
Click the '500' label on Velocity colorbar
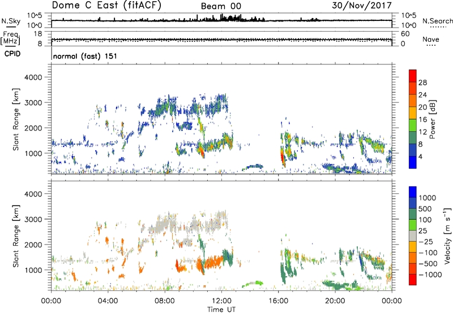[x=425, y=208]
